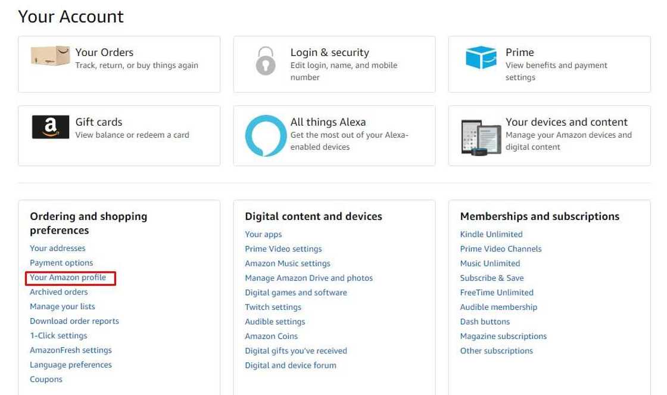Open Twitch settings link
The height and width of the screenshot is (395, 667).
[273, 307]
